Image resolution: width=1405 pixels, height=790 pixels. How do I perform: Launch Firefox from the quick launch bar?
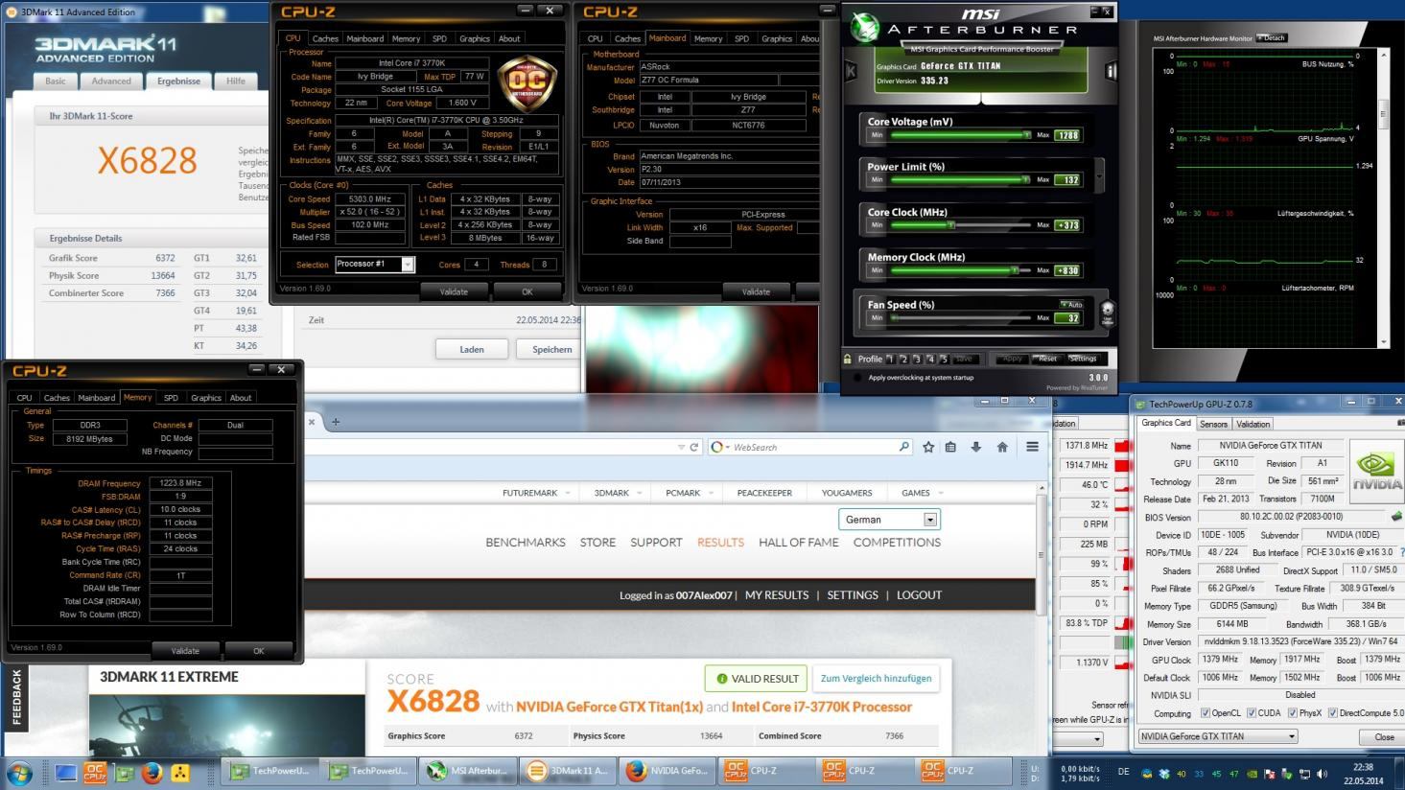coord(152,772)
